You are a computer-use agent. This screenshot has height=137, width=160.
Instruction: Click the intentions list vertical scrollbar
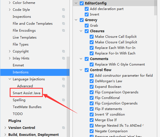tap(156, 8)
